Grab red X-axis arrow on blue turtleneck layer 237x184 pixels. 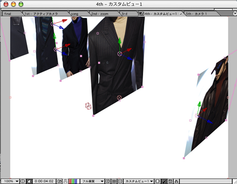67,45
